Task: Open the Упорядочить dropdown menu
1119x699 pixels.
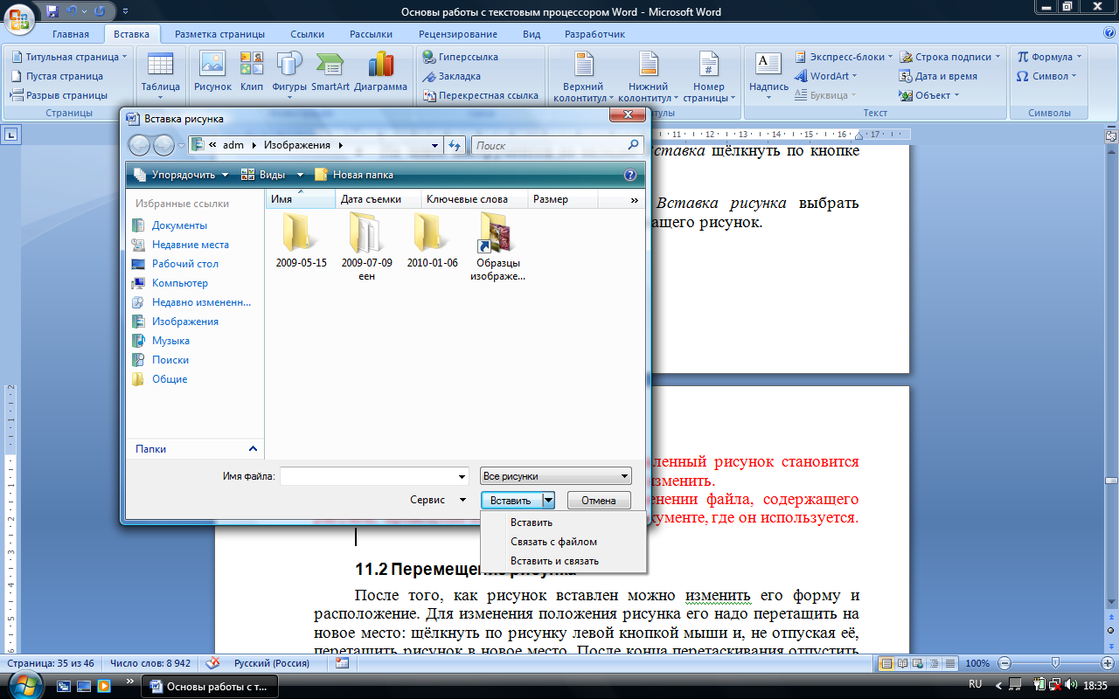Action: [x=181, y=175]
